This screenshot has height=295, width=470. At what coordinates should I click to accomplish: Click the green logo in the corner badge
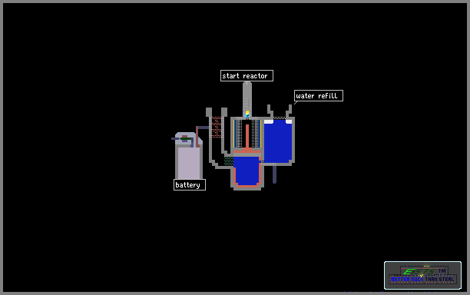[419, 272]
